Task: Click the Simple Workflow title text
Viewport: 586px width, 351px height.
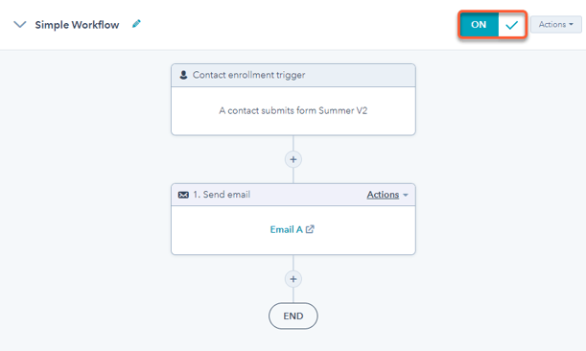Action: pos(77,25)
